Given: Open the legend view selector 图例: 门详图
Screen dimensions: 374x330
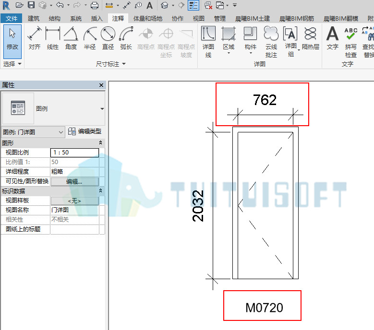Looking at the screenshot, I should pos(33,132).
